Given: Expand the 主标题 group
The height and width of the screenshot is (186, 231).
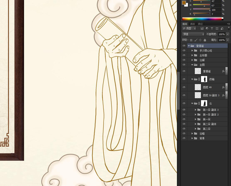Looking at the screenshot, I should 192,55.
